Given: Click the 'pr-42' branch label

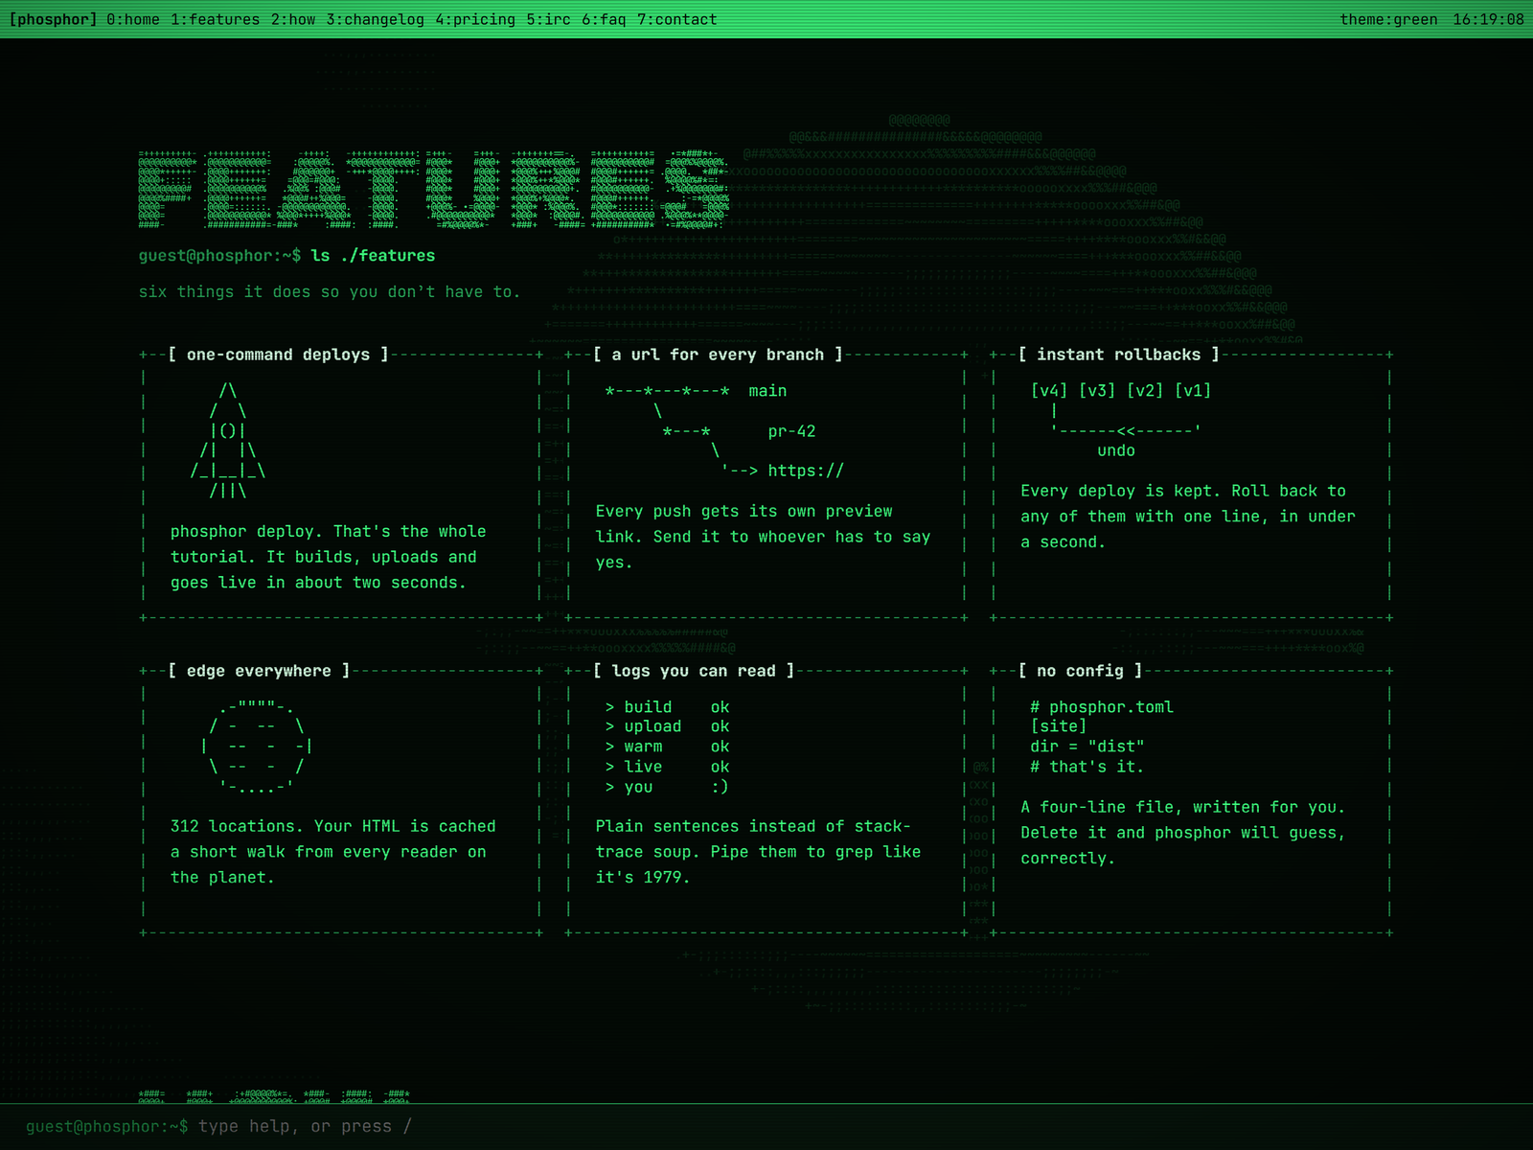Looking at the screenshot, I should coord(791,431).
